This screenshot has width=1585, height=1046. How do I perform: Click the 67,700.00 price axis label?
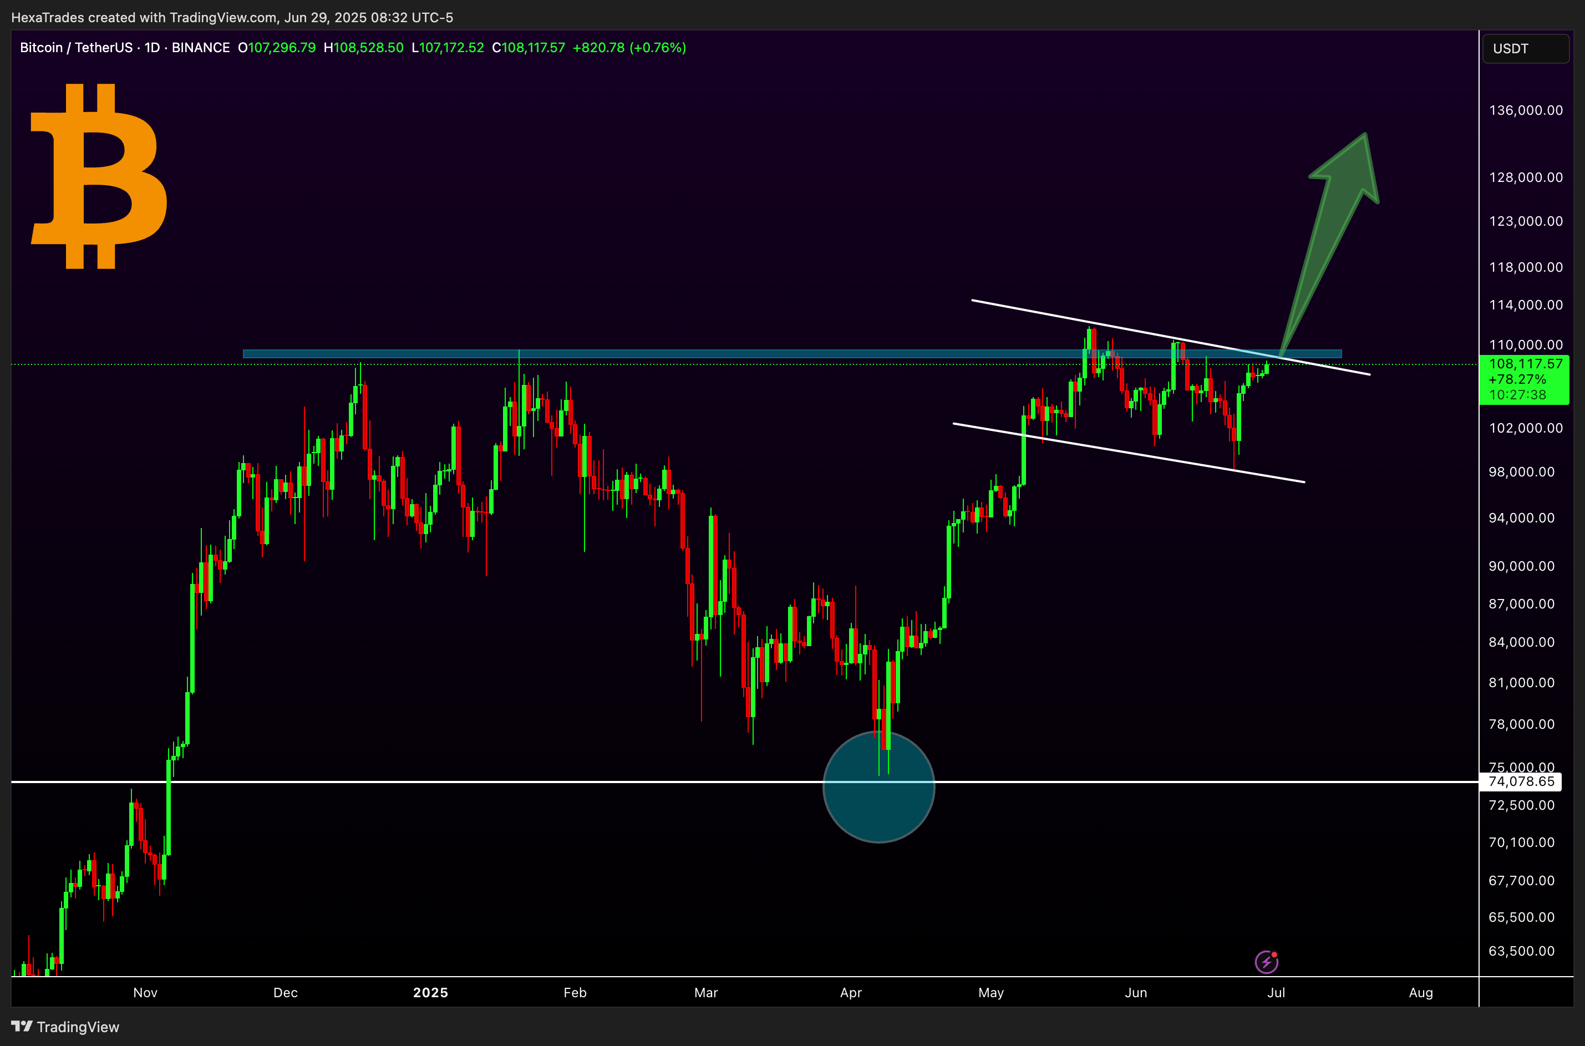pos(1522,881)
